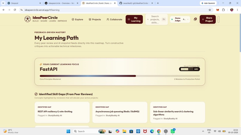This screenshot has height=135, width=241.
Task: Expand the tab search dropdown arrow
Action: (x=3, y=3)
